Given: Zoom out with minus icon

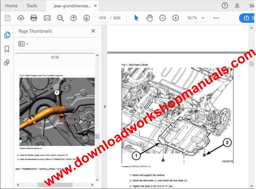Looking at the screenshot, I should 162,18.
